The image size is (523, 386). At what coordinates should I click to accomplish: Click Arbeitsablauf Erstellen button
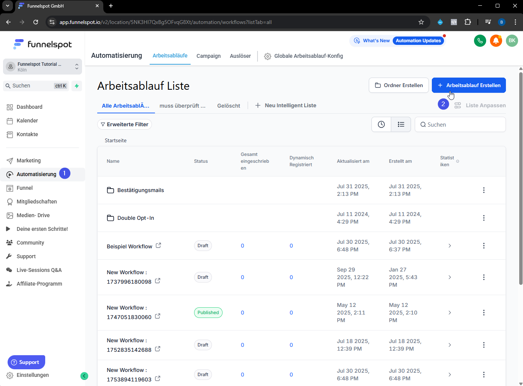[x=469, y=85]
